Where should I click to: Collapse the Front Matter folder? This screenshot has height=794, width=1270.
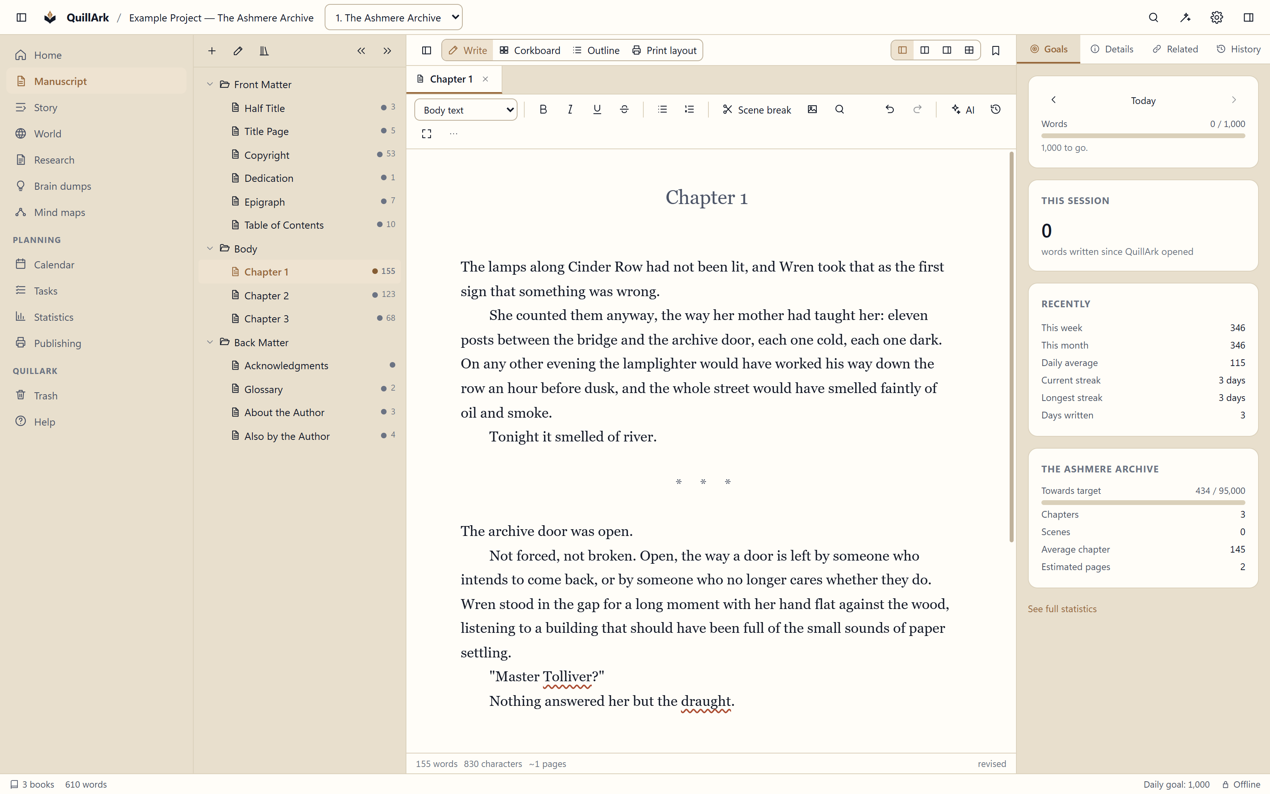point(210,84)
